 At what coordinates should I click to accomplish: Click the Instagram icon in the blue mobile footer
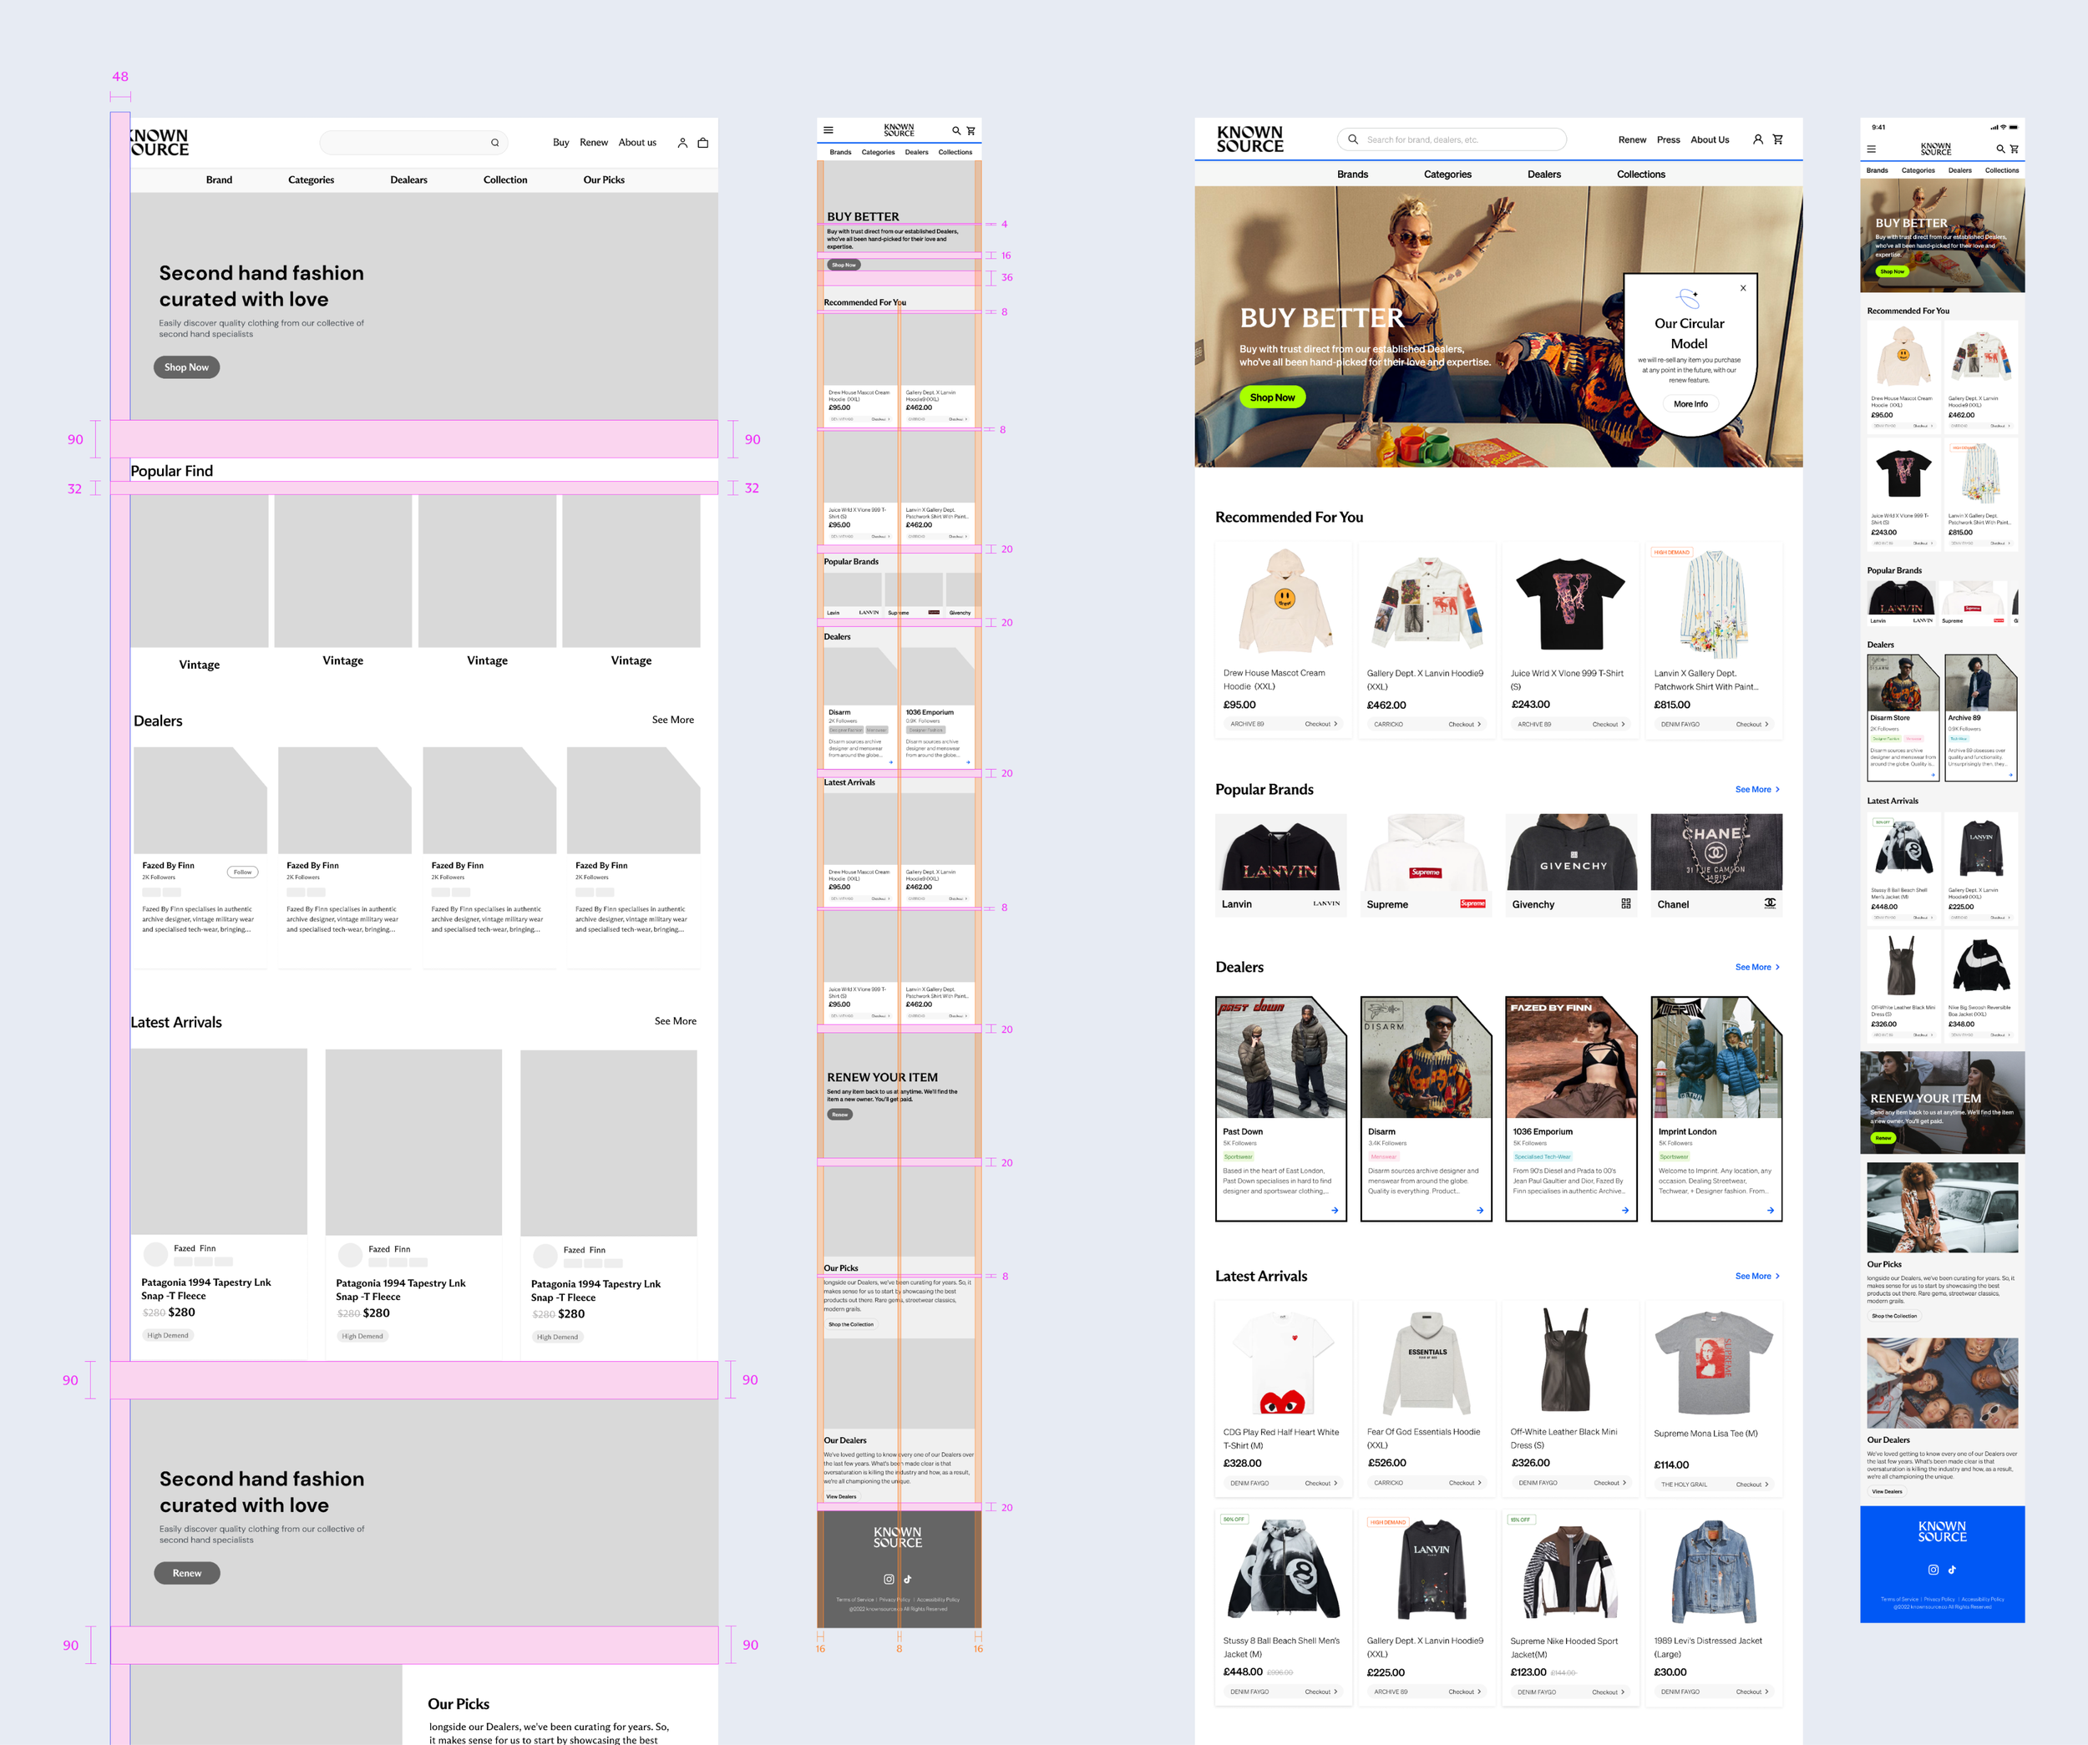(1933, 1570)
